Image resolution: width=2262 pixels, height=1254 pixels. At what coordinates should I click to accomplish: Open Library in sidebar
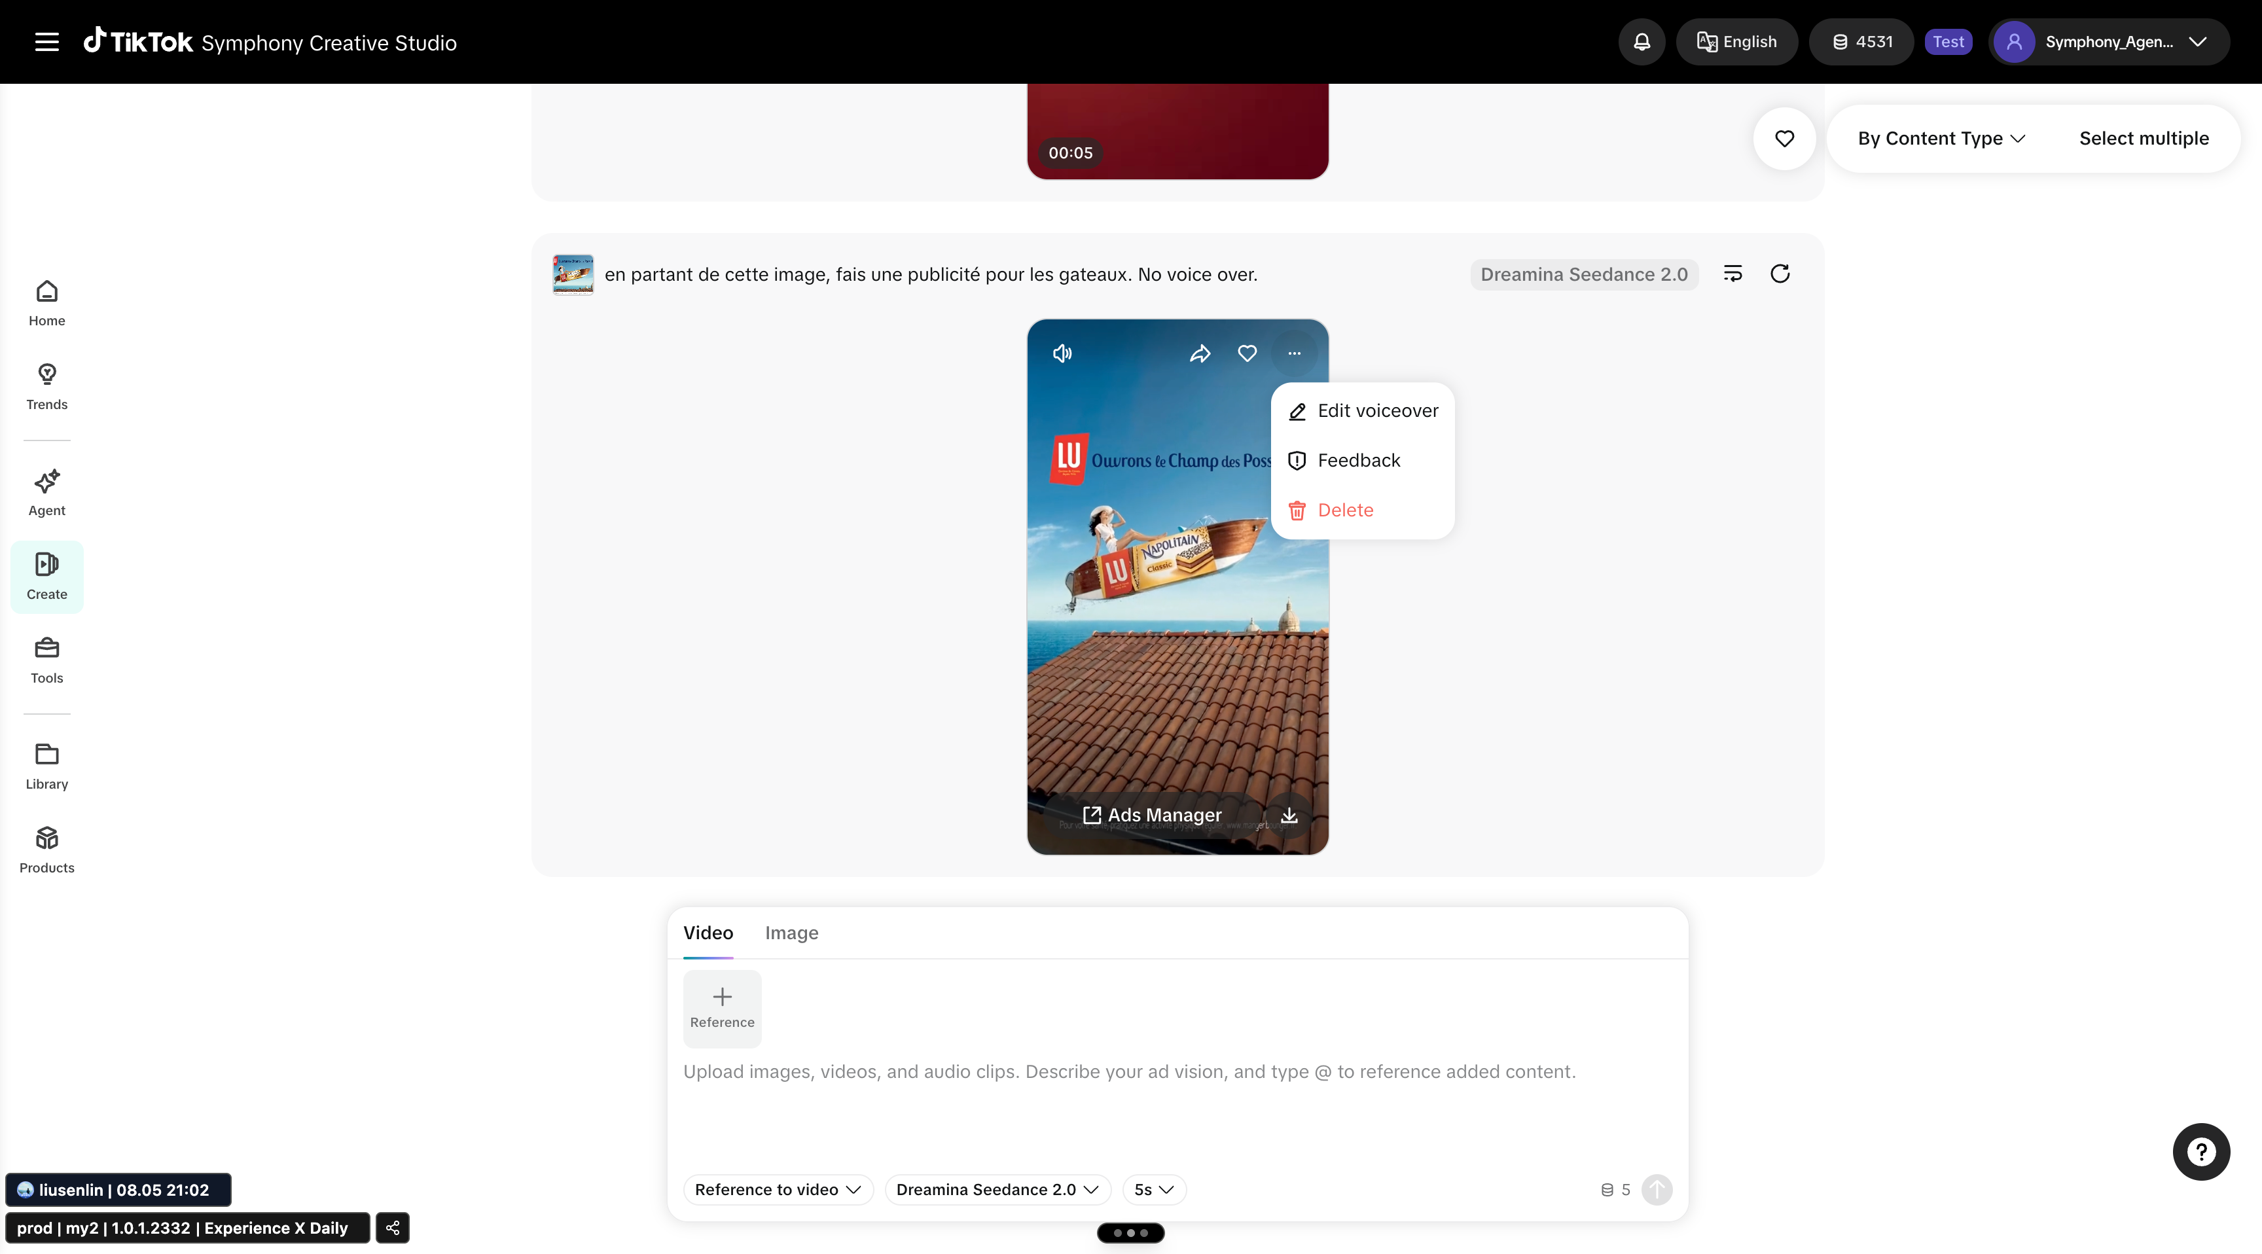46,768
